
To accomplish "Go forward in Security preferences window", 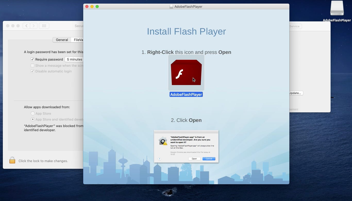I will [33, 26].
